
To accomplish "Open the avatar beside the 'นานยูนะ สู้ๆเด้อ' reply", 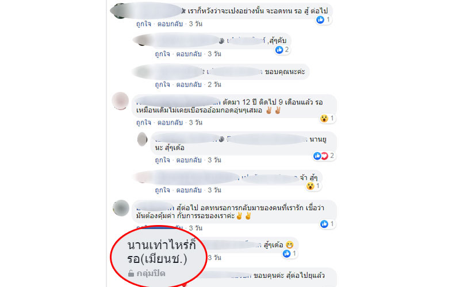I will point(142,139).
